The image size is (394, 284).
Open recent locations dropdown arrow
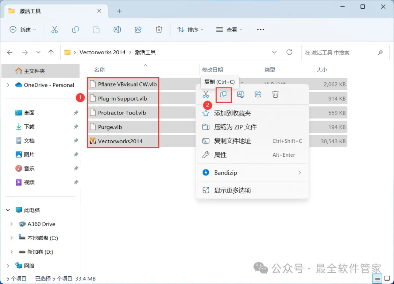tap(38, 52)
